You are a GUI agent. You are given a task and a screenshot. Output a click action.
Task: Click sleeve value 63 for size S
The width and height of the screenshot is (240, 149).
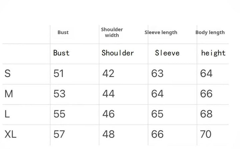157,73
